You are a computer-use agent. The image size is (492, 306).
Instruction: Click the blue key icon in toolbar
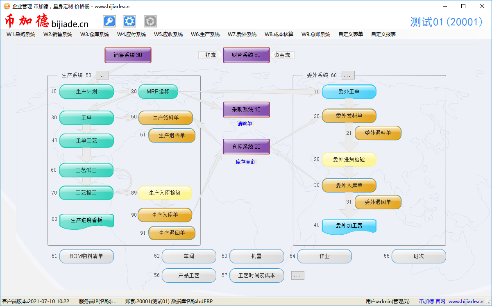pos(109,21)
